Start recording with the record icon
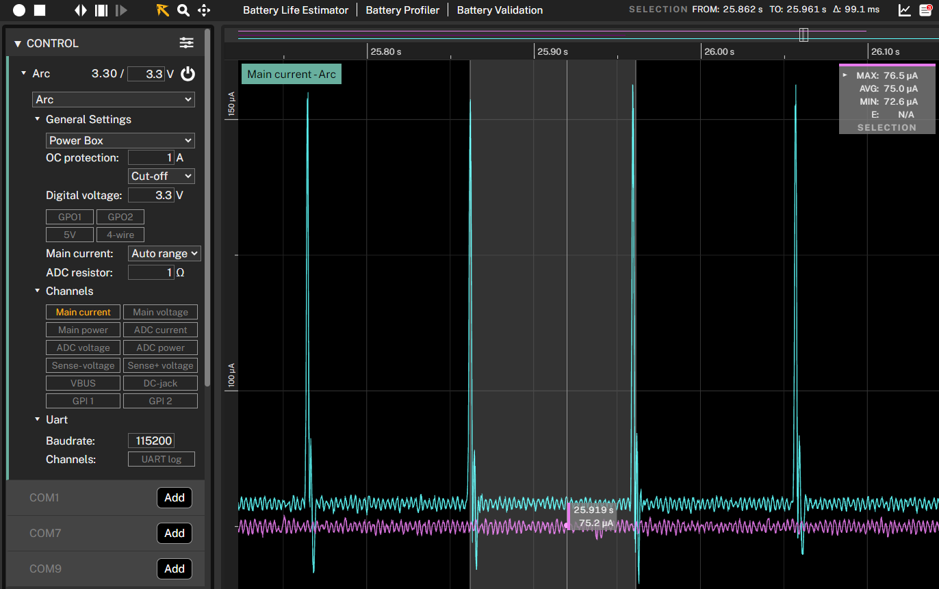The height and width of the screenshot is (589, 939). (19, 10)
